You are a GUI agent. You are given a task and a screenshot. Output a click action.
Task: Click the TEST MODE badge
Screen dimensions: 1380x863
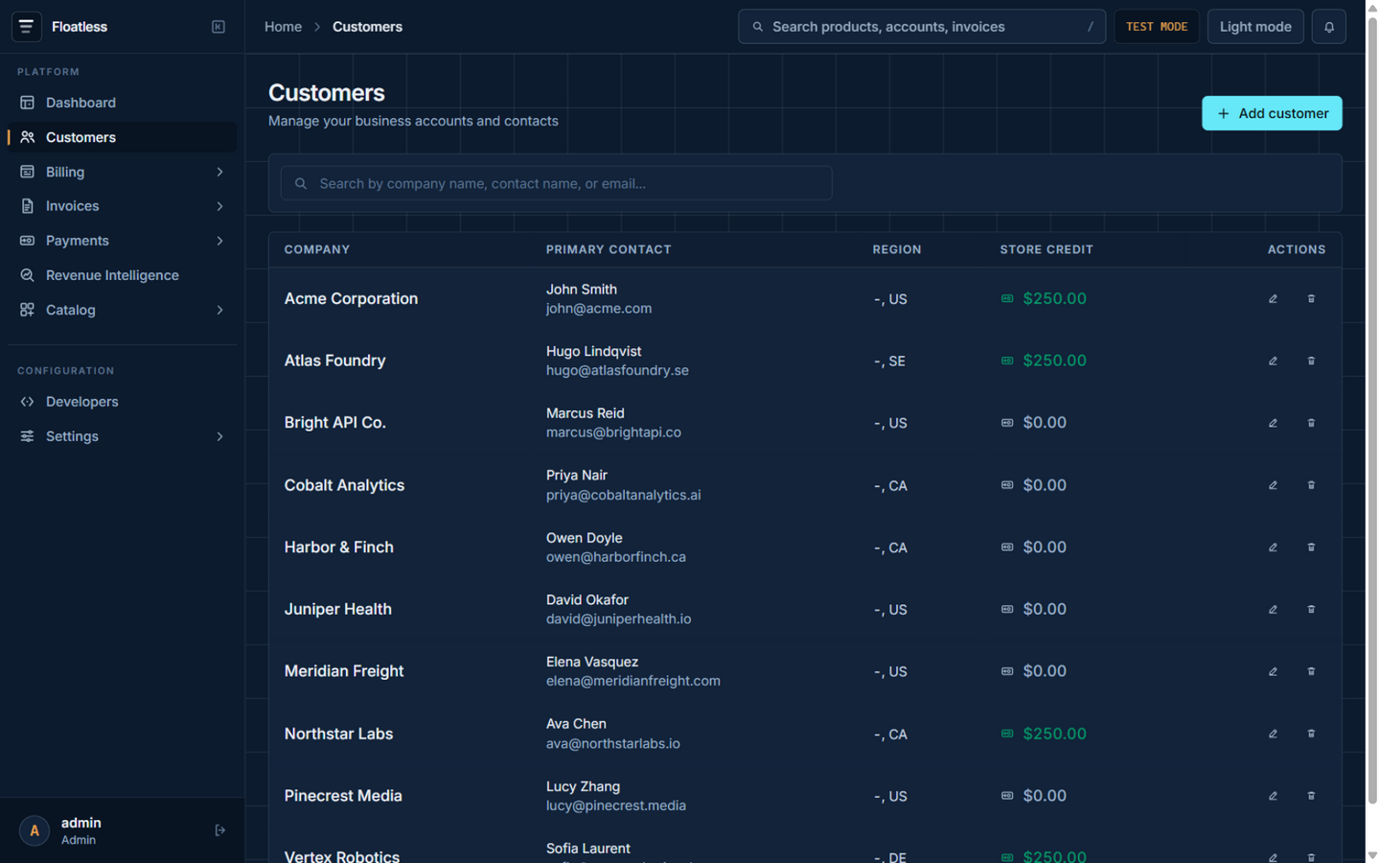(1156, 27)
